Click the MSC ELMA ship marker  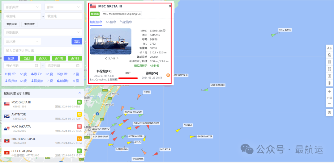[275, 35]
